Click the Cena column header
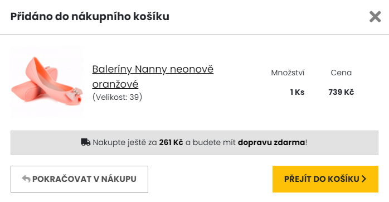The height and width of the screenshot is (202, 389). [x=341, y=73]
